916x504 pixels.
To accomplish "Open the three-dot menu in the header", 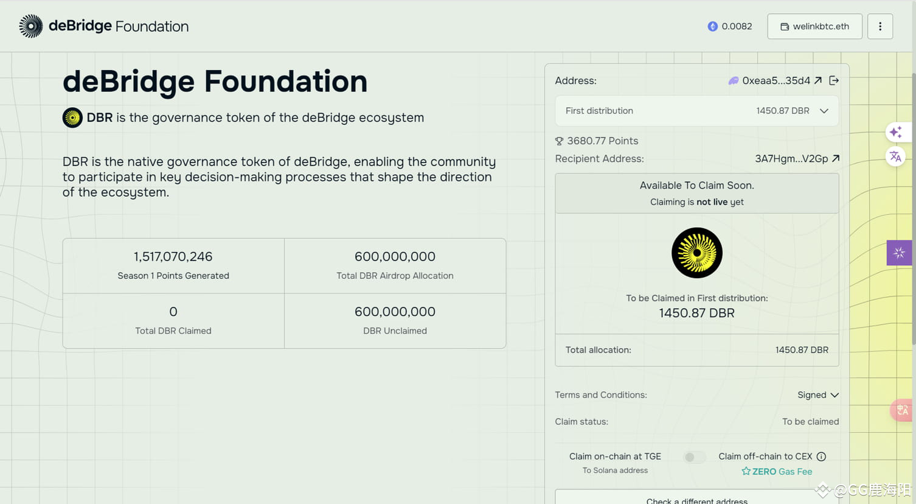I will tap(880, 26).
